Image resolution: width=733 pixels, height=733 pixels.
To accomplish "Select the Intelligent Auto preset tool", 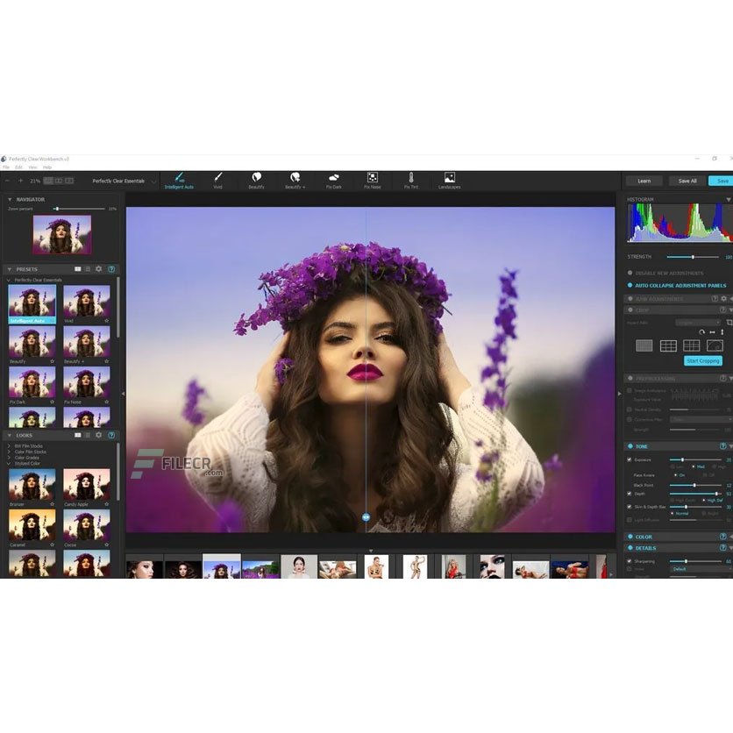I will pyautogui.click(x=178, y=180).
